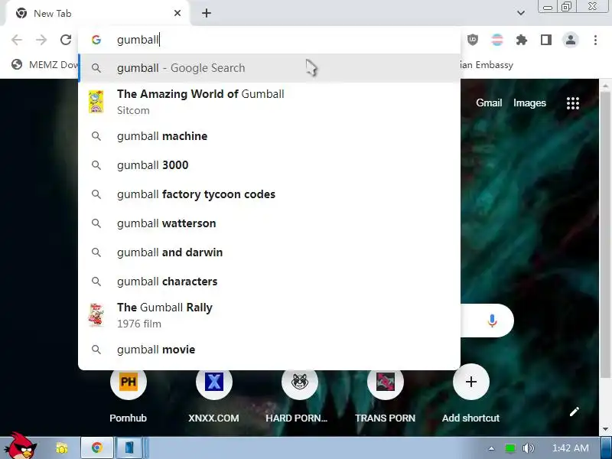Go back with the back arrow
The image size is (612, 459).
pyautogui.click(x=17, y=40)
